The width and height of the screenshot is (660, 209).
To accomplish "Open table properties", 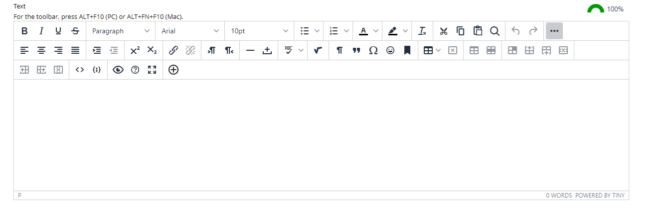I will (475, 50).
